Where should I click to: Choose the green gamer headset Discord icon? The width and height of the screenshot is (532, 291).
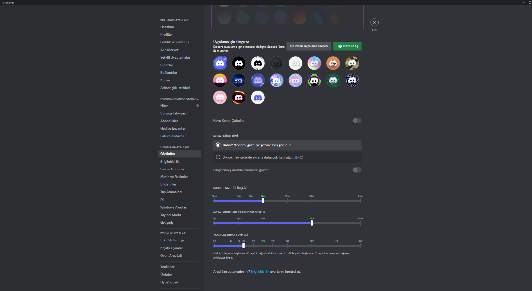coord(314,81)
